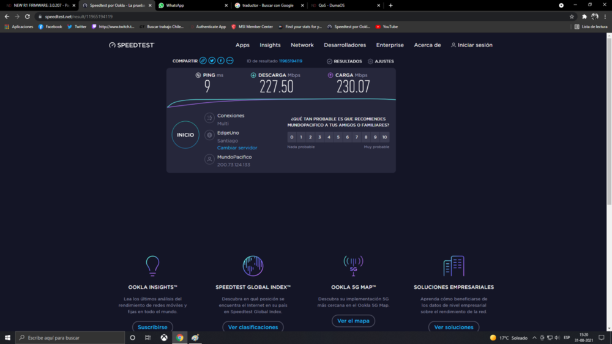Open Lista de lectura reading list
Image resolution: width=612 pixels, height=344 pixels.
[x=591, y=27]
